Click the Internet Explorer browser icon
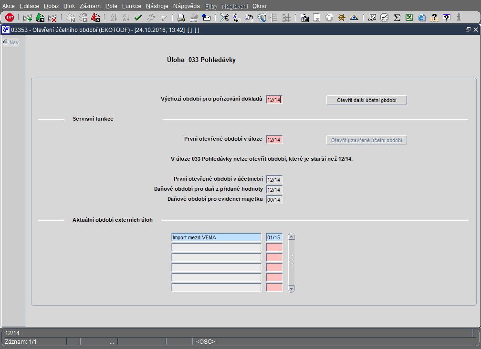This screenshot has width=481, height=349. [x=422, y=18]
